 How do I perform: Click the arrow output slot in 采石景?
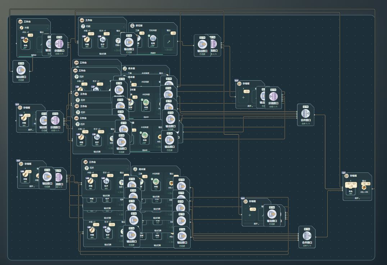169,42
